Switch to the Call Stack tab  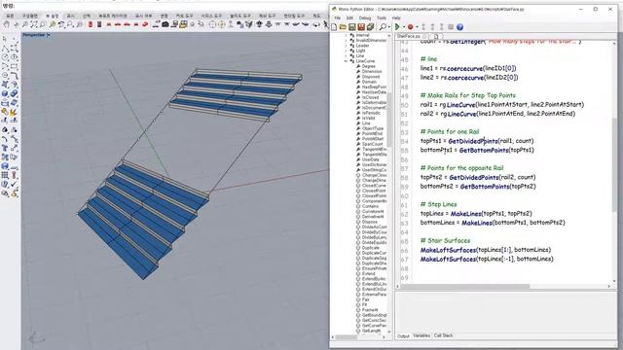(x=443, y=335)
